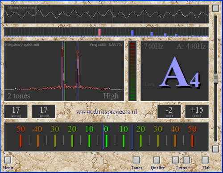Visit the www.dirksprojects.nl link
223x173 pixels.
pyautogui.click(x=107, y=112)
